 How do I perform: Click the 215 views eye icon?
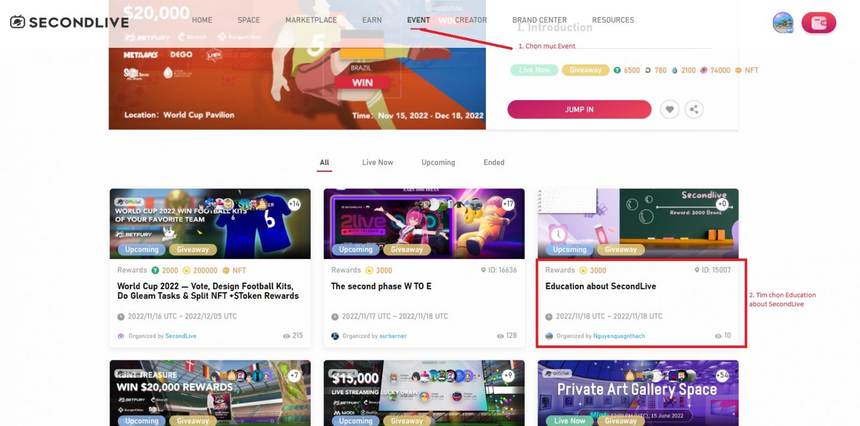click(286, 336)
